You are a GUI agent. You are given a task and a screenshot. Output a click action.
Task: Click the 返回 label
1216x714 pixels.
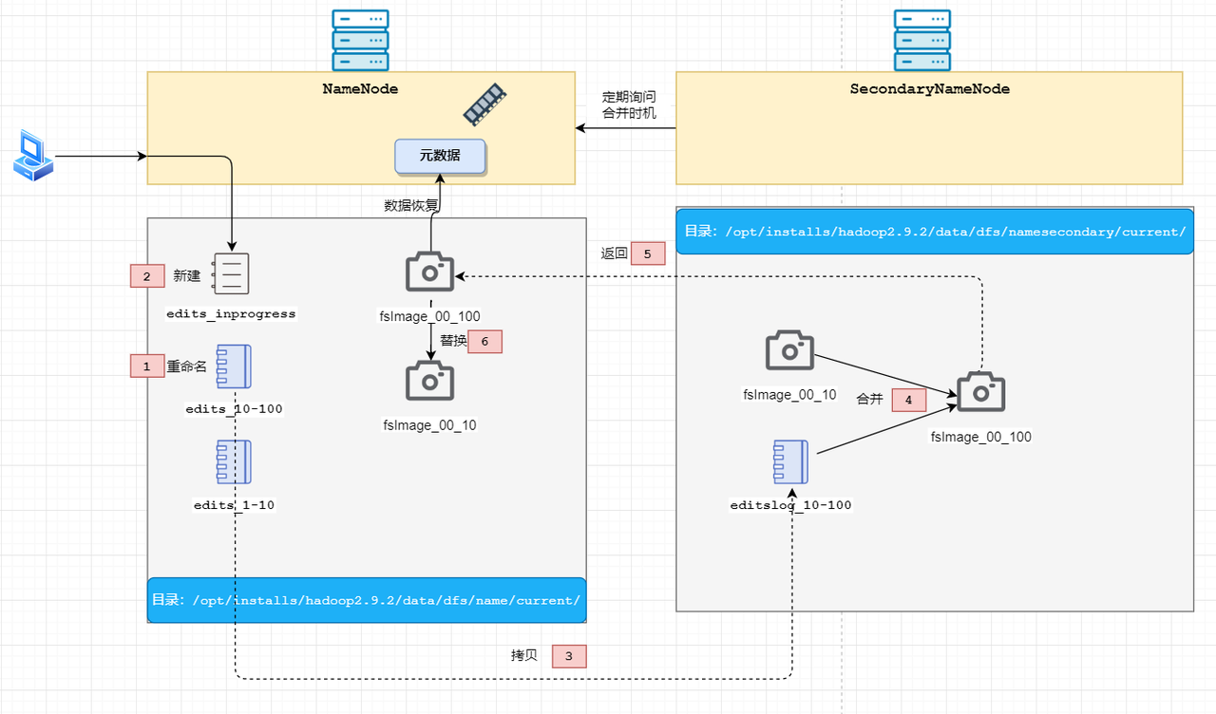pyautogui.click(x=615, y=254)
